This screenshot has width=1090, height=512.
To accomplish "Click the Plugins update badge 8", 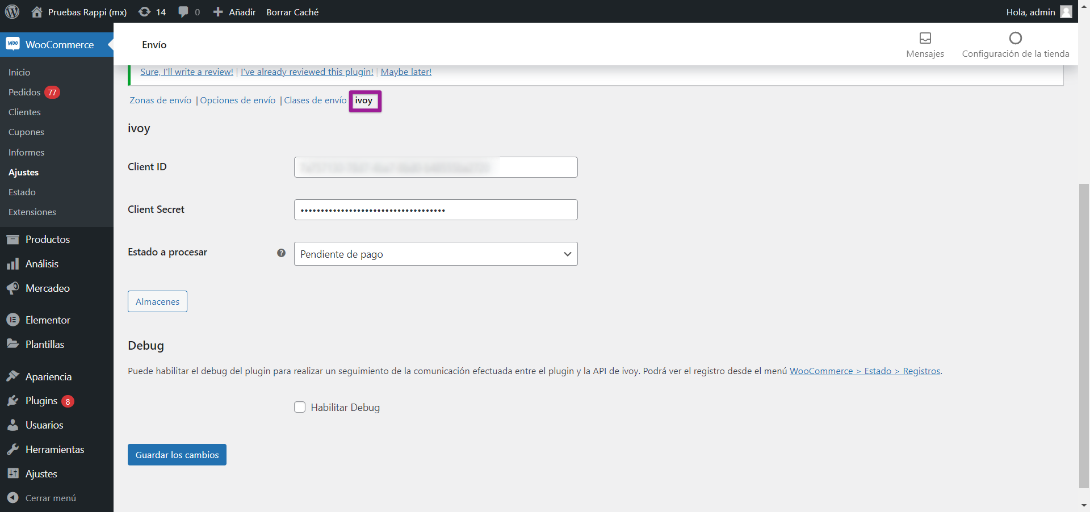I will coord(68,401).
